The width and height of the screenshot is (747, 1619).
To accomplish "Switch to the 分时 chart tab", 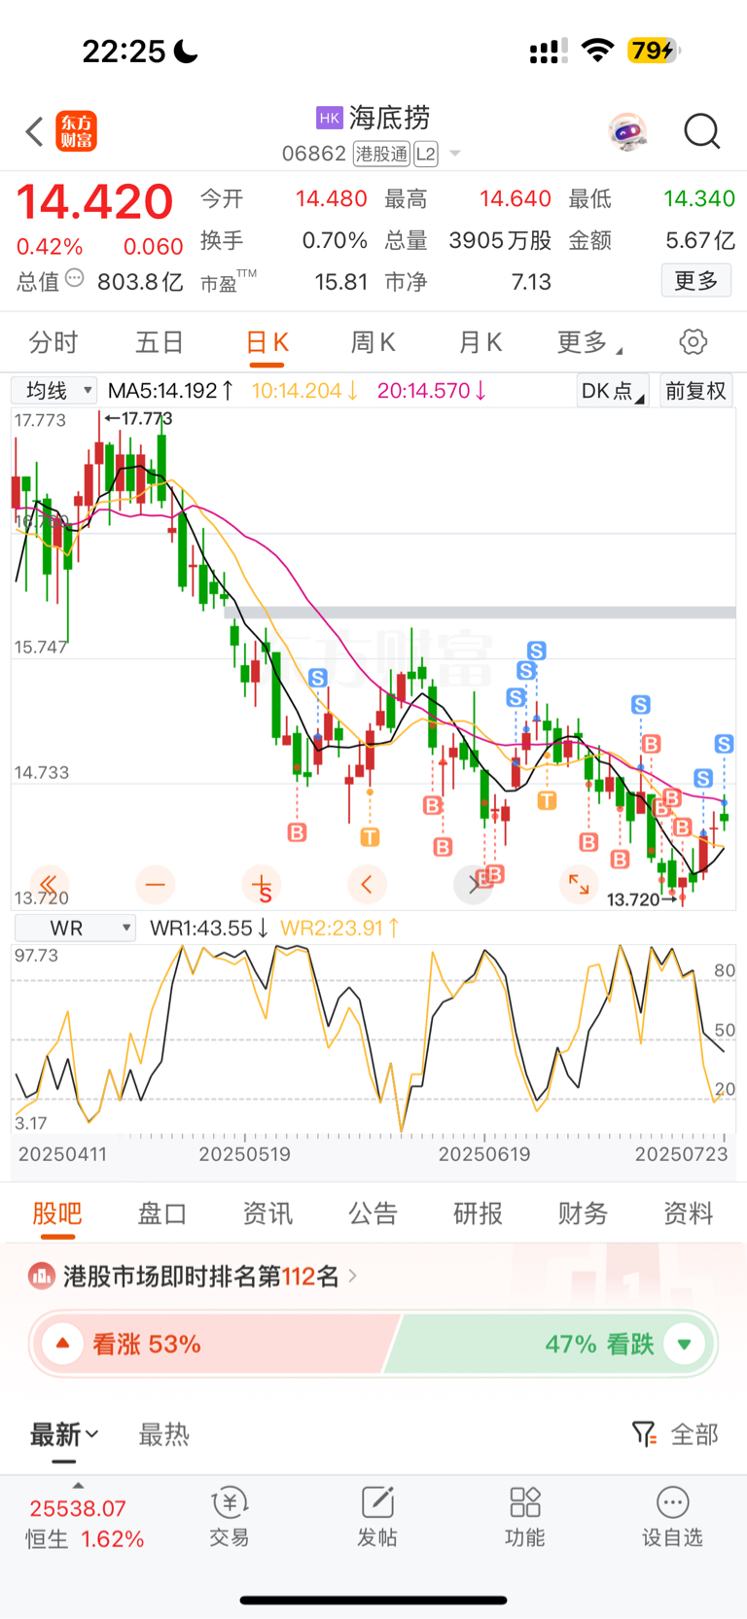I will pos(53,342).
